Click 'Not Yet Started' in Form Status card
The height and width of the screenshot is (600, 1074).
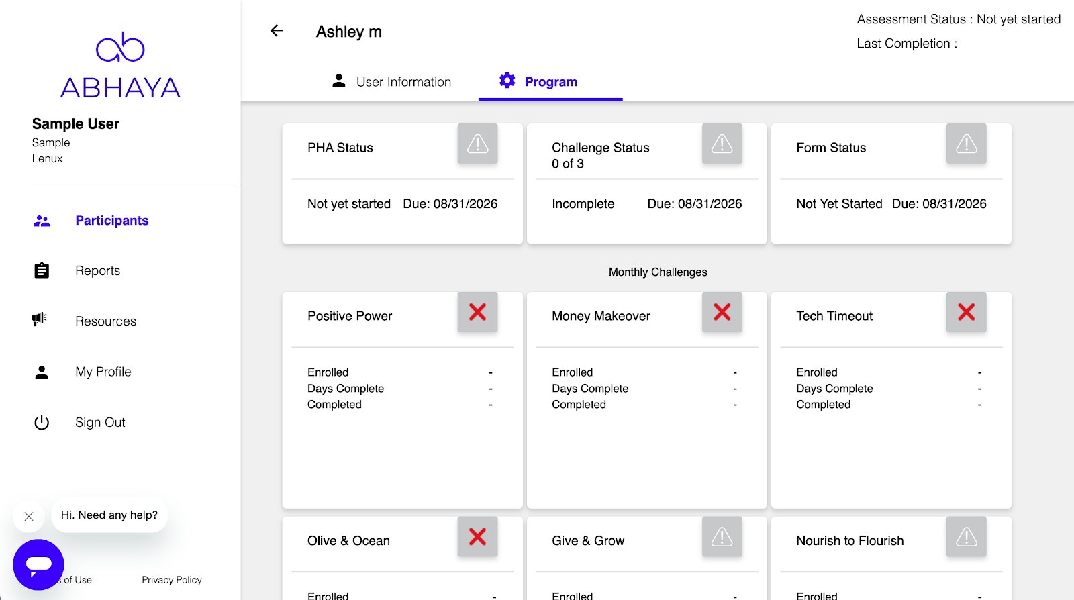[x=839, y=204]
